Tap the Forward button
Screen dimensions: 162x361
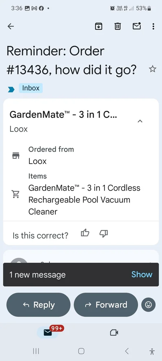pos(106,305)
